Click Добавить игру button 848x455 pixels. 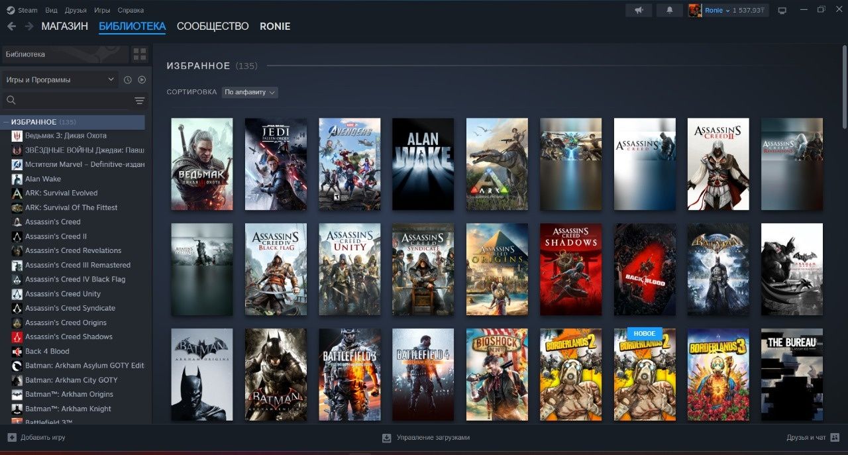[36, 438]
